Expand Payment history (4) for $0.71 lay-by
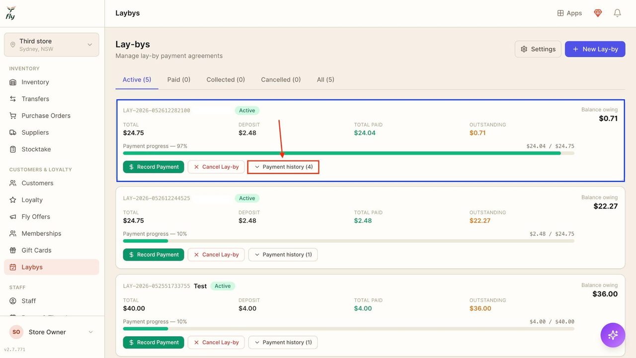 pyautogui.click(x=283, y=167)
